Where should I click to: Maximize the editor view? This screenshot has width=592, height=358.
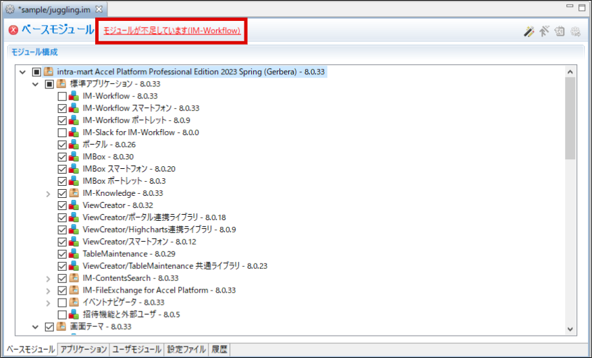click(582, 7)
